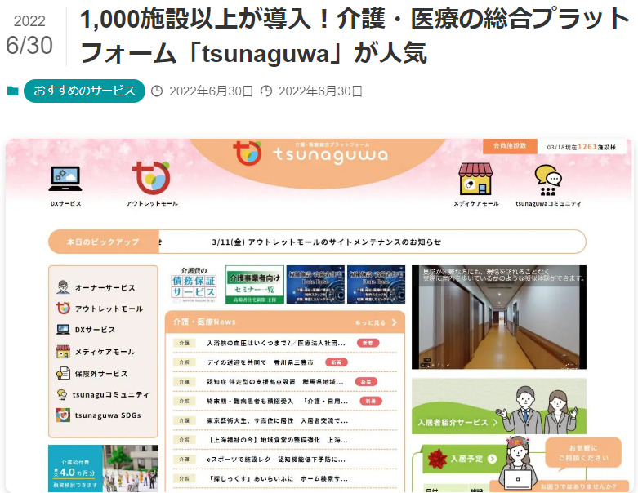Open the article title about tsunaguwa
This screenshot has height=493, width=638.
coord(355,37)
